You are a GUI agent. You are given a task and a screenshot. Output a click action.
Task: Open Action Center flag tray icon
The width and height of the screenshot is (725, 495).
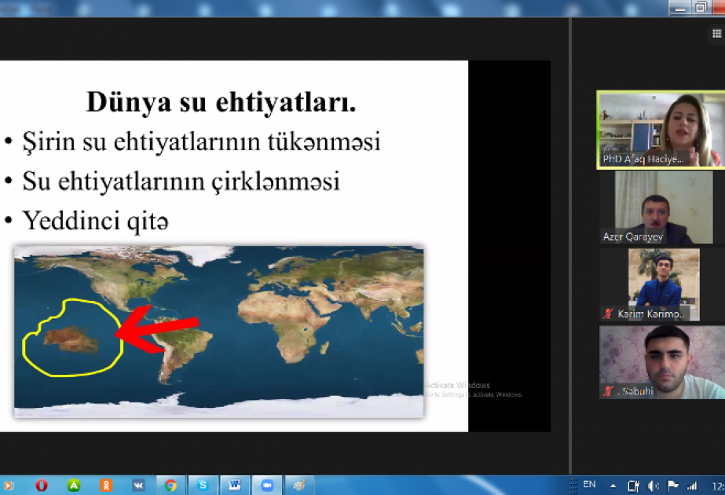[672, 486]
